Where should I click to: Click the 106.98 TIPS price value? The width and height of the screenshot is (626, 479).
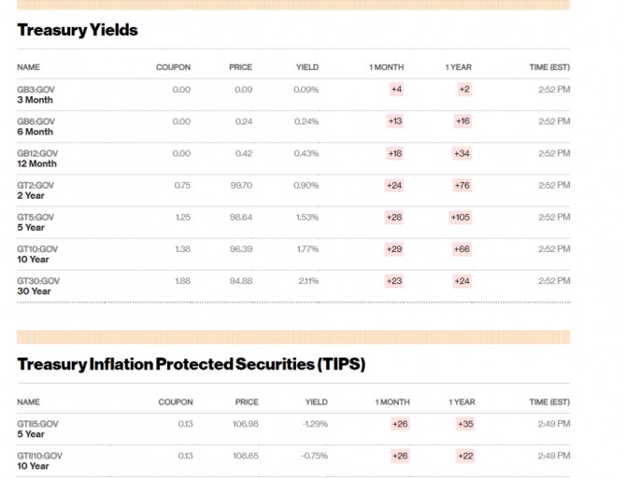pyautogui.click(x=245, y=424)
